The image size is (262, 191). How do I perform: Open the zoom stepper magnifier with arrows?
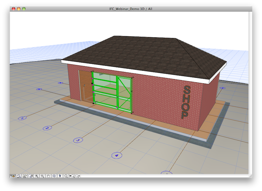point(31,176)
